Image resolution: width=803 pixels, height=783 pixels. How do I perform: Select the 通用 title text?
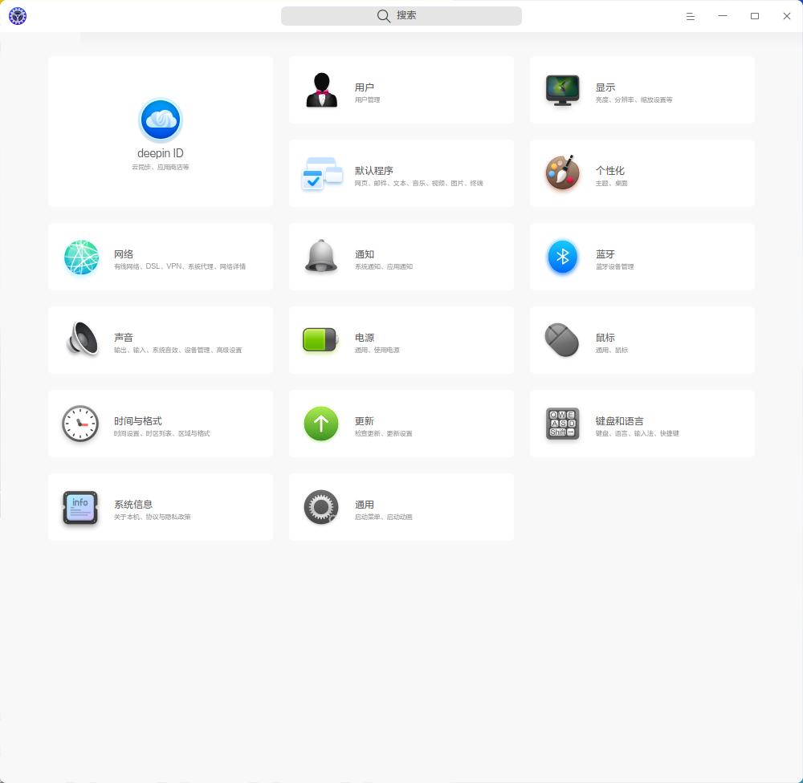point(364,505)
